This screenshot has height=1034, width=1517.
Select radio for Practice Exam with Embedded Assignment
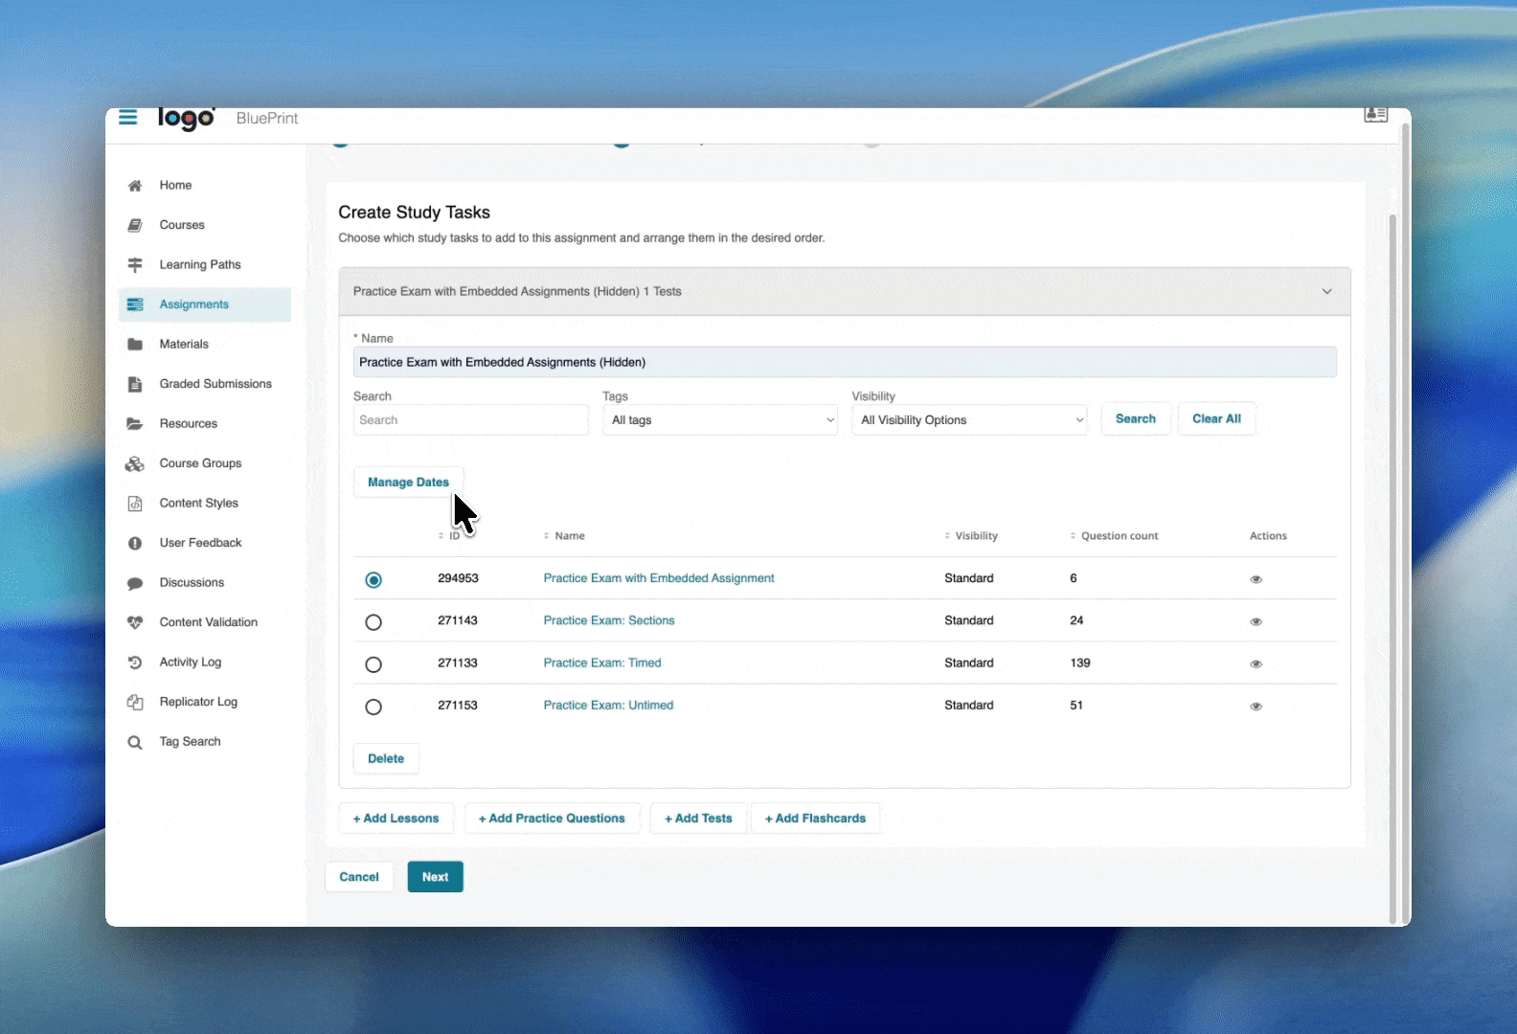374,580
